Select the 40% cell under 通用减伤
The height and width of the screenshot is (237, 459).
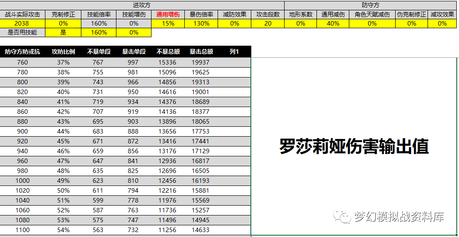tap(333, 24)
